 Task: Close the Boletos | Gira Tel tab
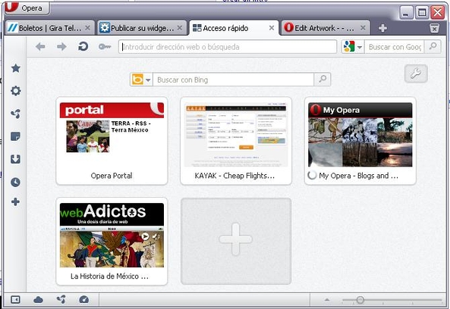88,28
